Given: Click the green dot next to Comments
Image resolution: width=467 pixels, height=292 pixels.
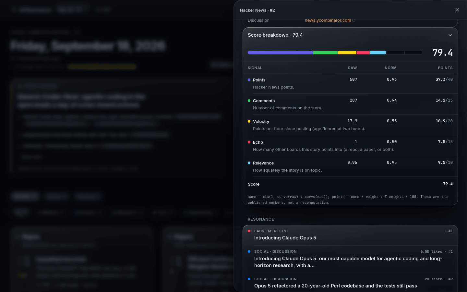Looking at the screenshot, I should pos(249,101).
